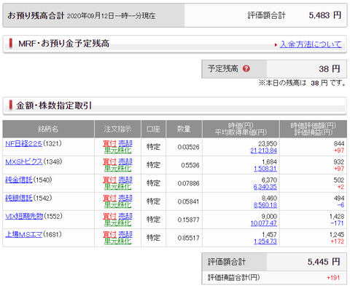
Task: Open MXSトピクス stock details
Action: [x=24, y=161]
